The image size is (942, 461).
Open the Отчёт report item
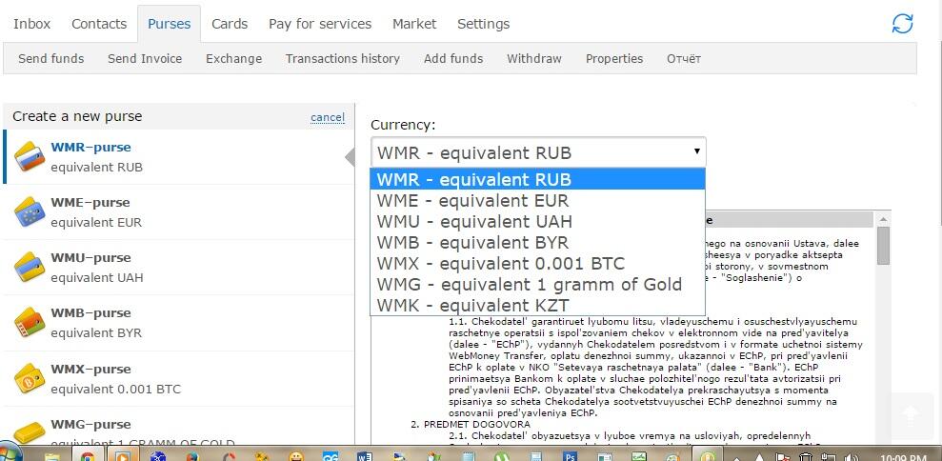(684, 58)
